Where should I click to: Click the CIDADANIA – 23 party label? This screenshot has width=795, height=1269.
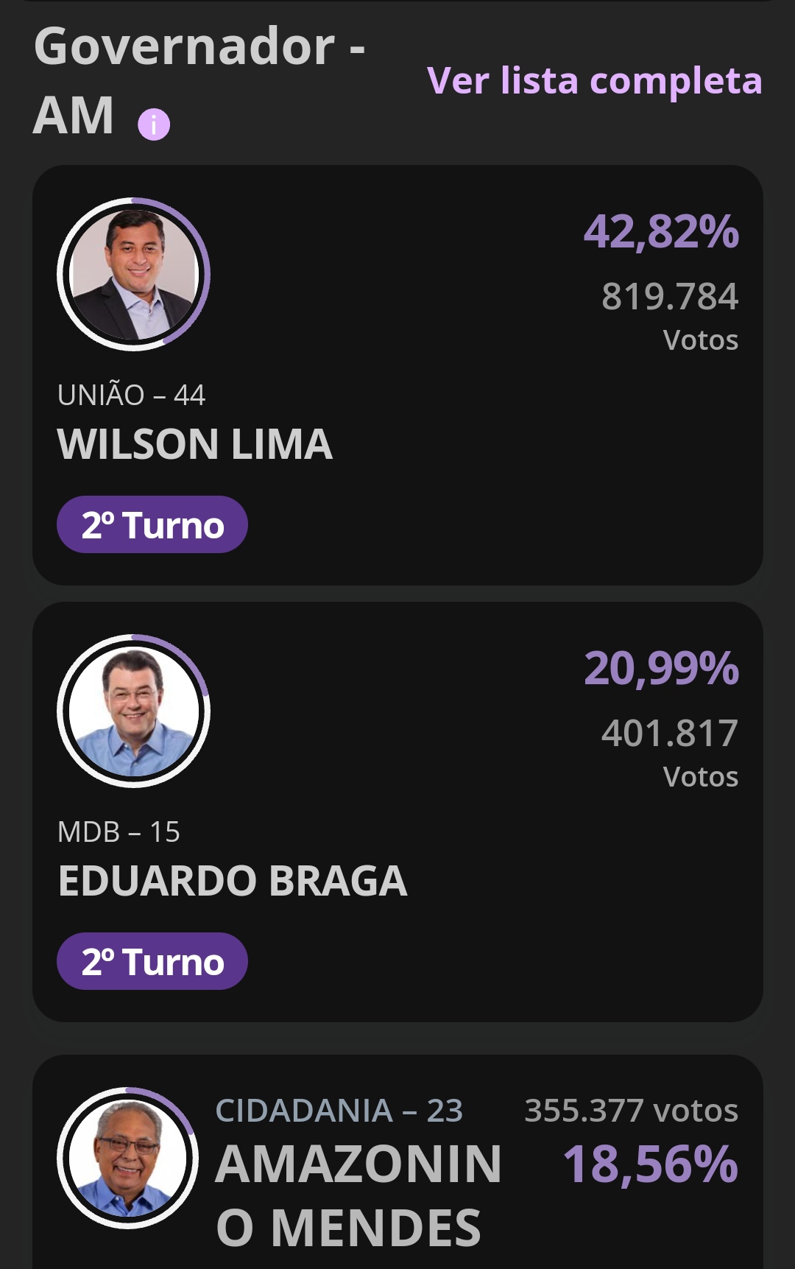tap(339, 1111)
